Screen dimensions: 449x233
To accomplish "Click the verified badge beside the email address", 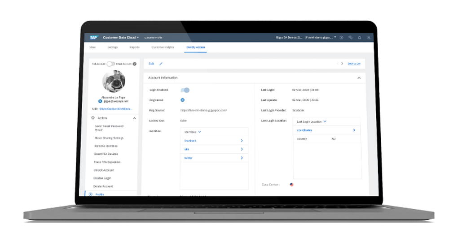I will pyautogui.click(x=100, y=101).
